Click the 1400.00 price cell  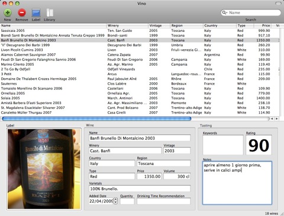(x=263, y=98)
